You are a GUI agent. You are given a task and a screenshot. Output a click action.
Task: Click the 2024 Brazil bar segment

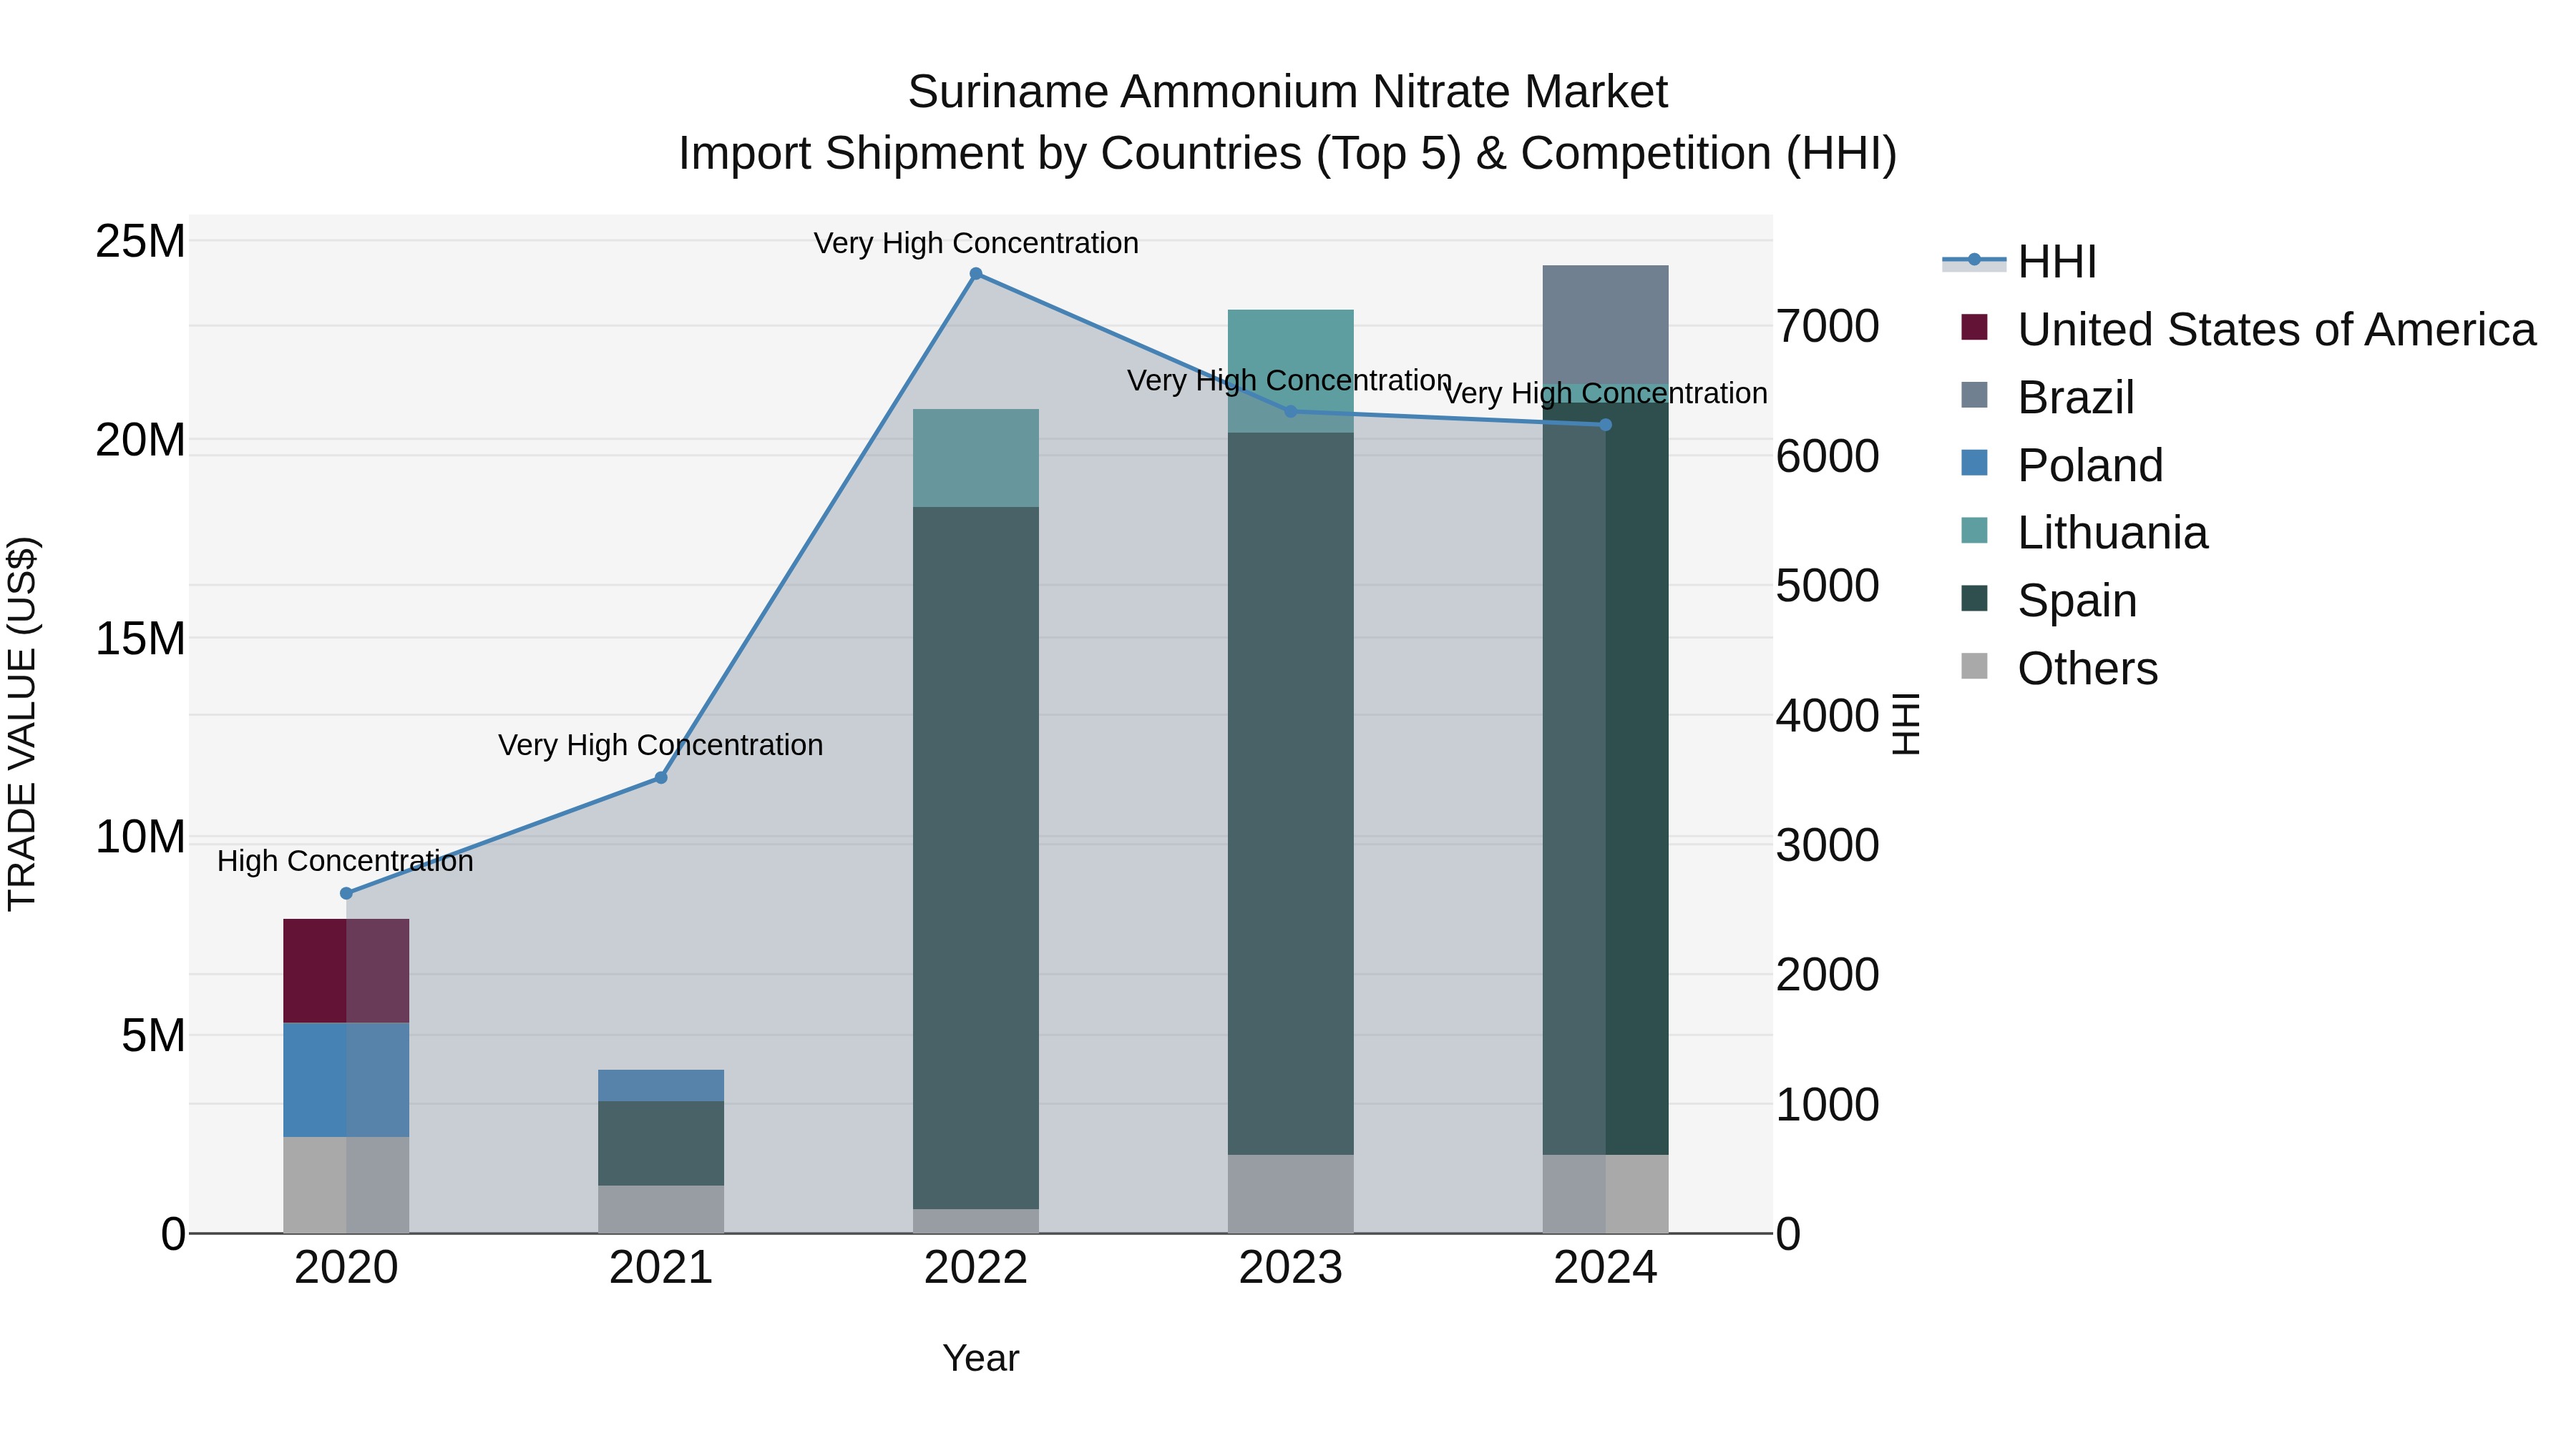click(1606, 325)
